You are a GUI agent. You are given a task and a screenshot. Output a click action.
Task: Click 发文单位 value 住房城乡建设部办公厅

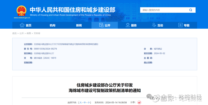(x=44, y=53)
